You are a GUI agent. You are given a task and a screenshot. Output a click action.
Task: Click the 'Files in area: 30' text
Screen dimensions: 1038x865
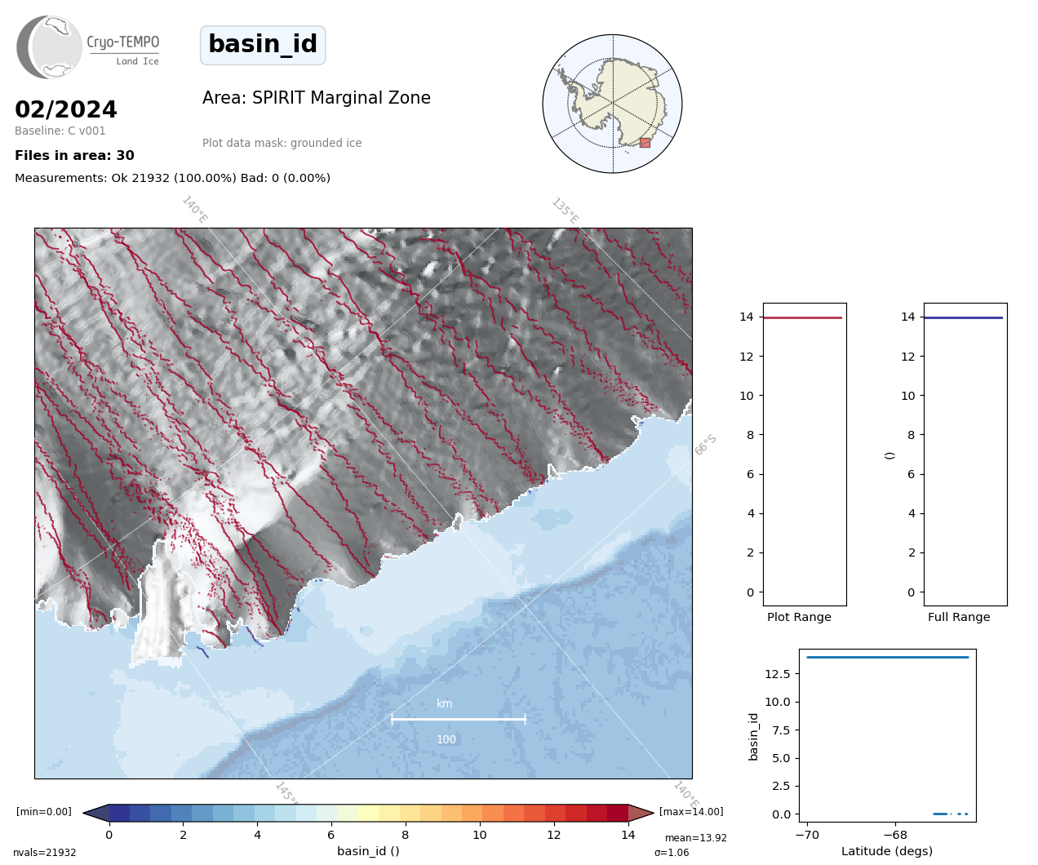[x=74, y=155]
